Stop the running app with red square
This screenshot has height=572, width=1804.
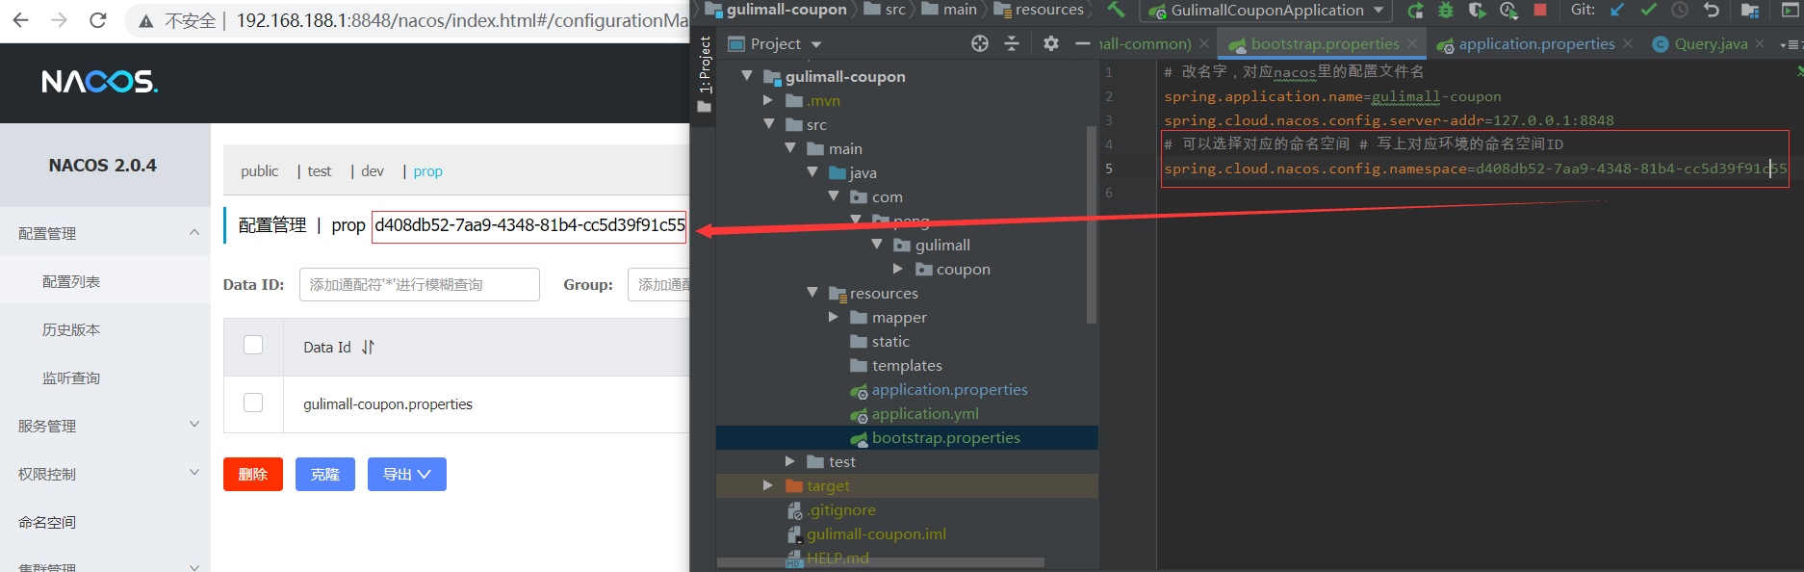point(1540,10)
